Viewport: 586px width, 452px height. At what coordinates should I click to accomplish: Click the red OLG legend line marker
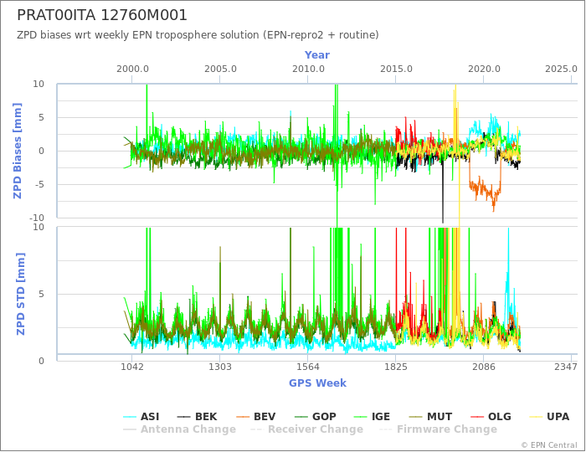point(477,417)
